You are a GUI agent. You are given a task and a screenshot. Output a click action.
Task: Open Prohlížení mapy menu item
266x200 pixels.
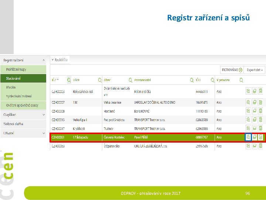23,69
